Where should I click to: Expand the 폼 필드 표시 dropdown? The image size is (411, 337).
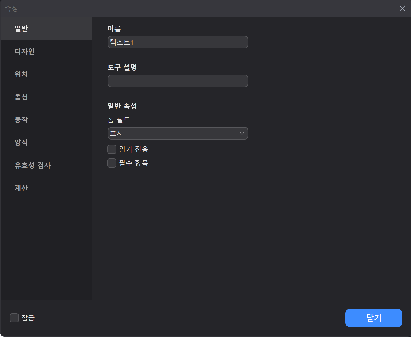coord(178,133)
